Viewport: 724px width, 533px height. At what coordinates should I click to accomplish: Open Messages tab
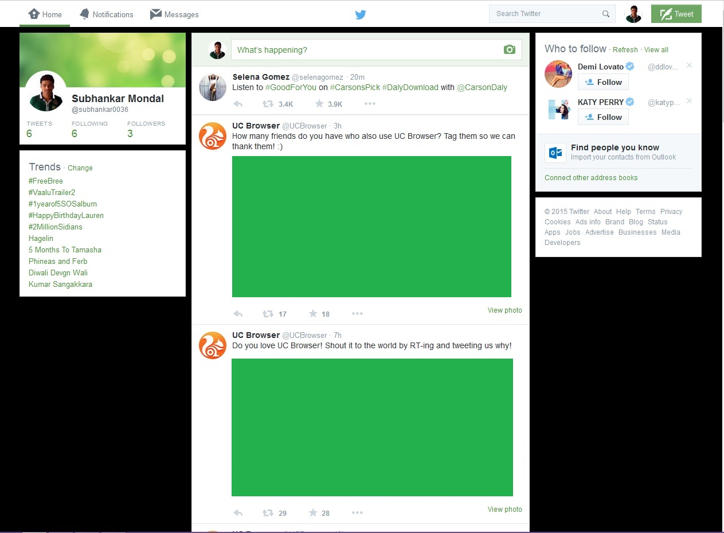pyautogui.click(x=174, y=14)
